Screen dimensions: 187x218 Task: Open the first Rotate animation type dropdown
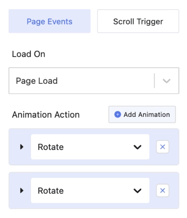[90, 147]
